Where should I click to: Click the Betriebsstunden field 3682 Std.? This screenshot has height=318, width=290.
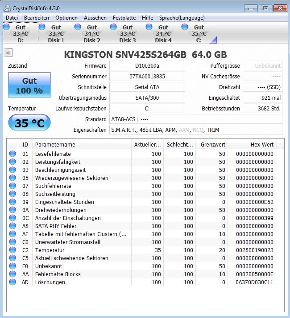[x=263, y=109]
